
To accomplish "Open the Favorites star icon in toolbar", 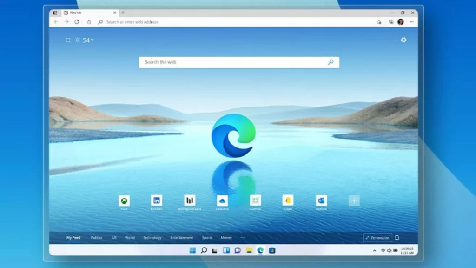I will 379,22.
